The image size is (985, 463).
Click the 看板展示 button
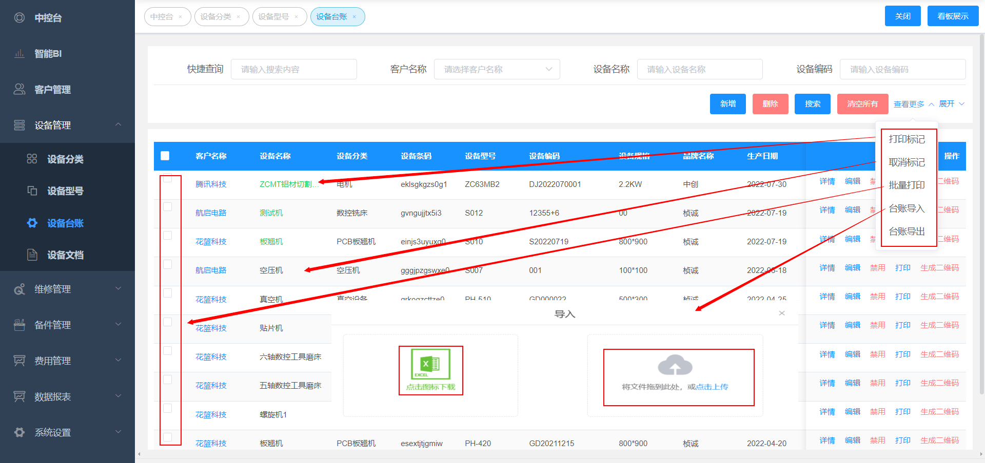coord(953,16)
